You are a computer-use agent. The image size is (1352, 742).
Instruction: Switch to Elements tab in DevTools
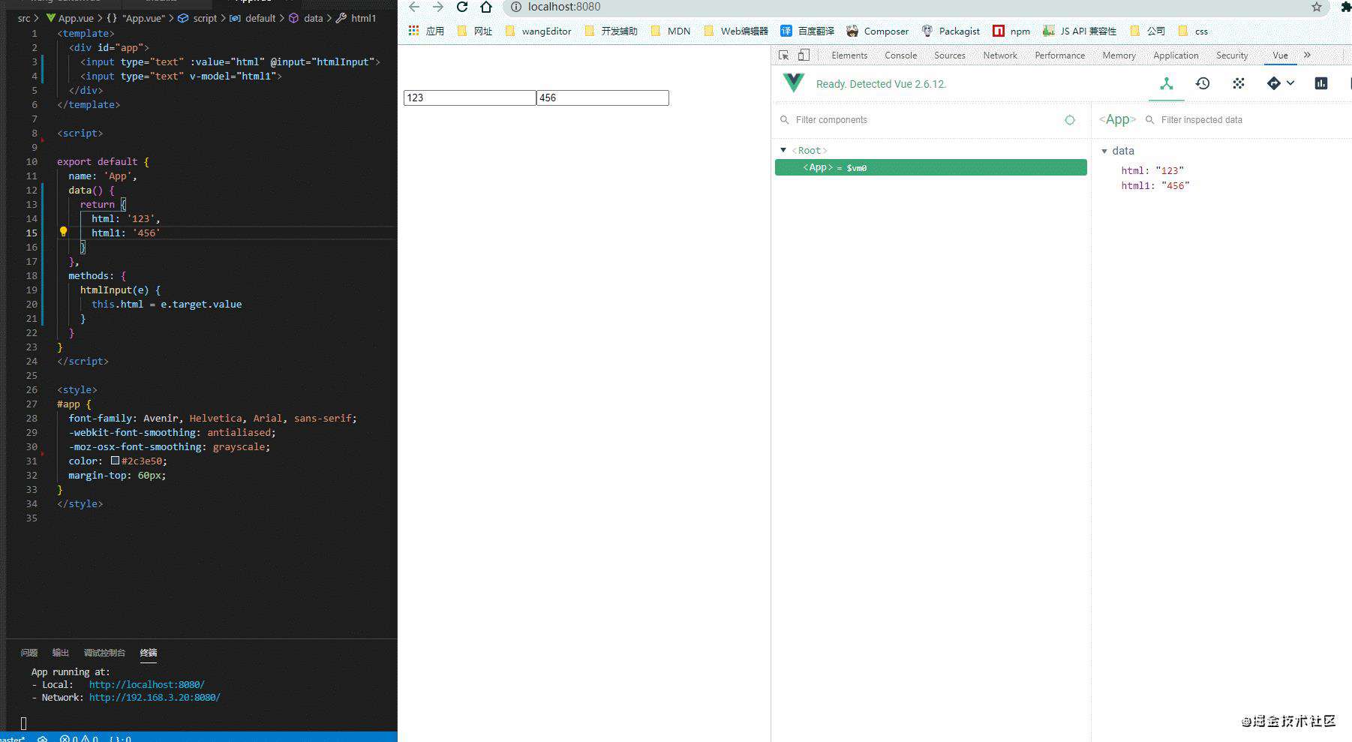(x=849, y=55)
